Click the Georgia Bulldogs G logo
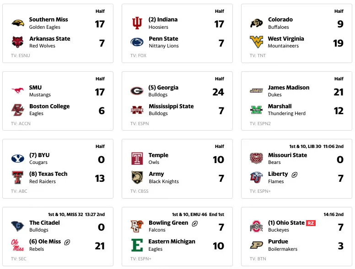Viewport: 355px width, 269px height. (137, 91)
